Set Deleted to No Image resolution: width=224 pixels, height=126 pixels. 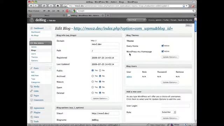pyautogui.click(x=100, y=93)
